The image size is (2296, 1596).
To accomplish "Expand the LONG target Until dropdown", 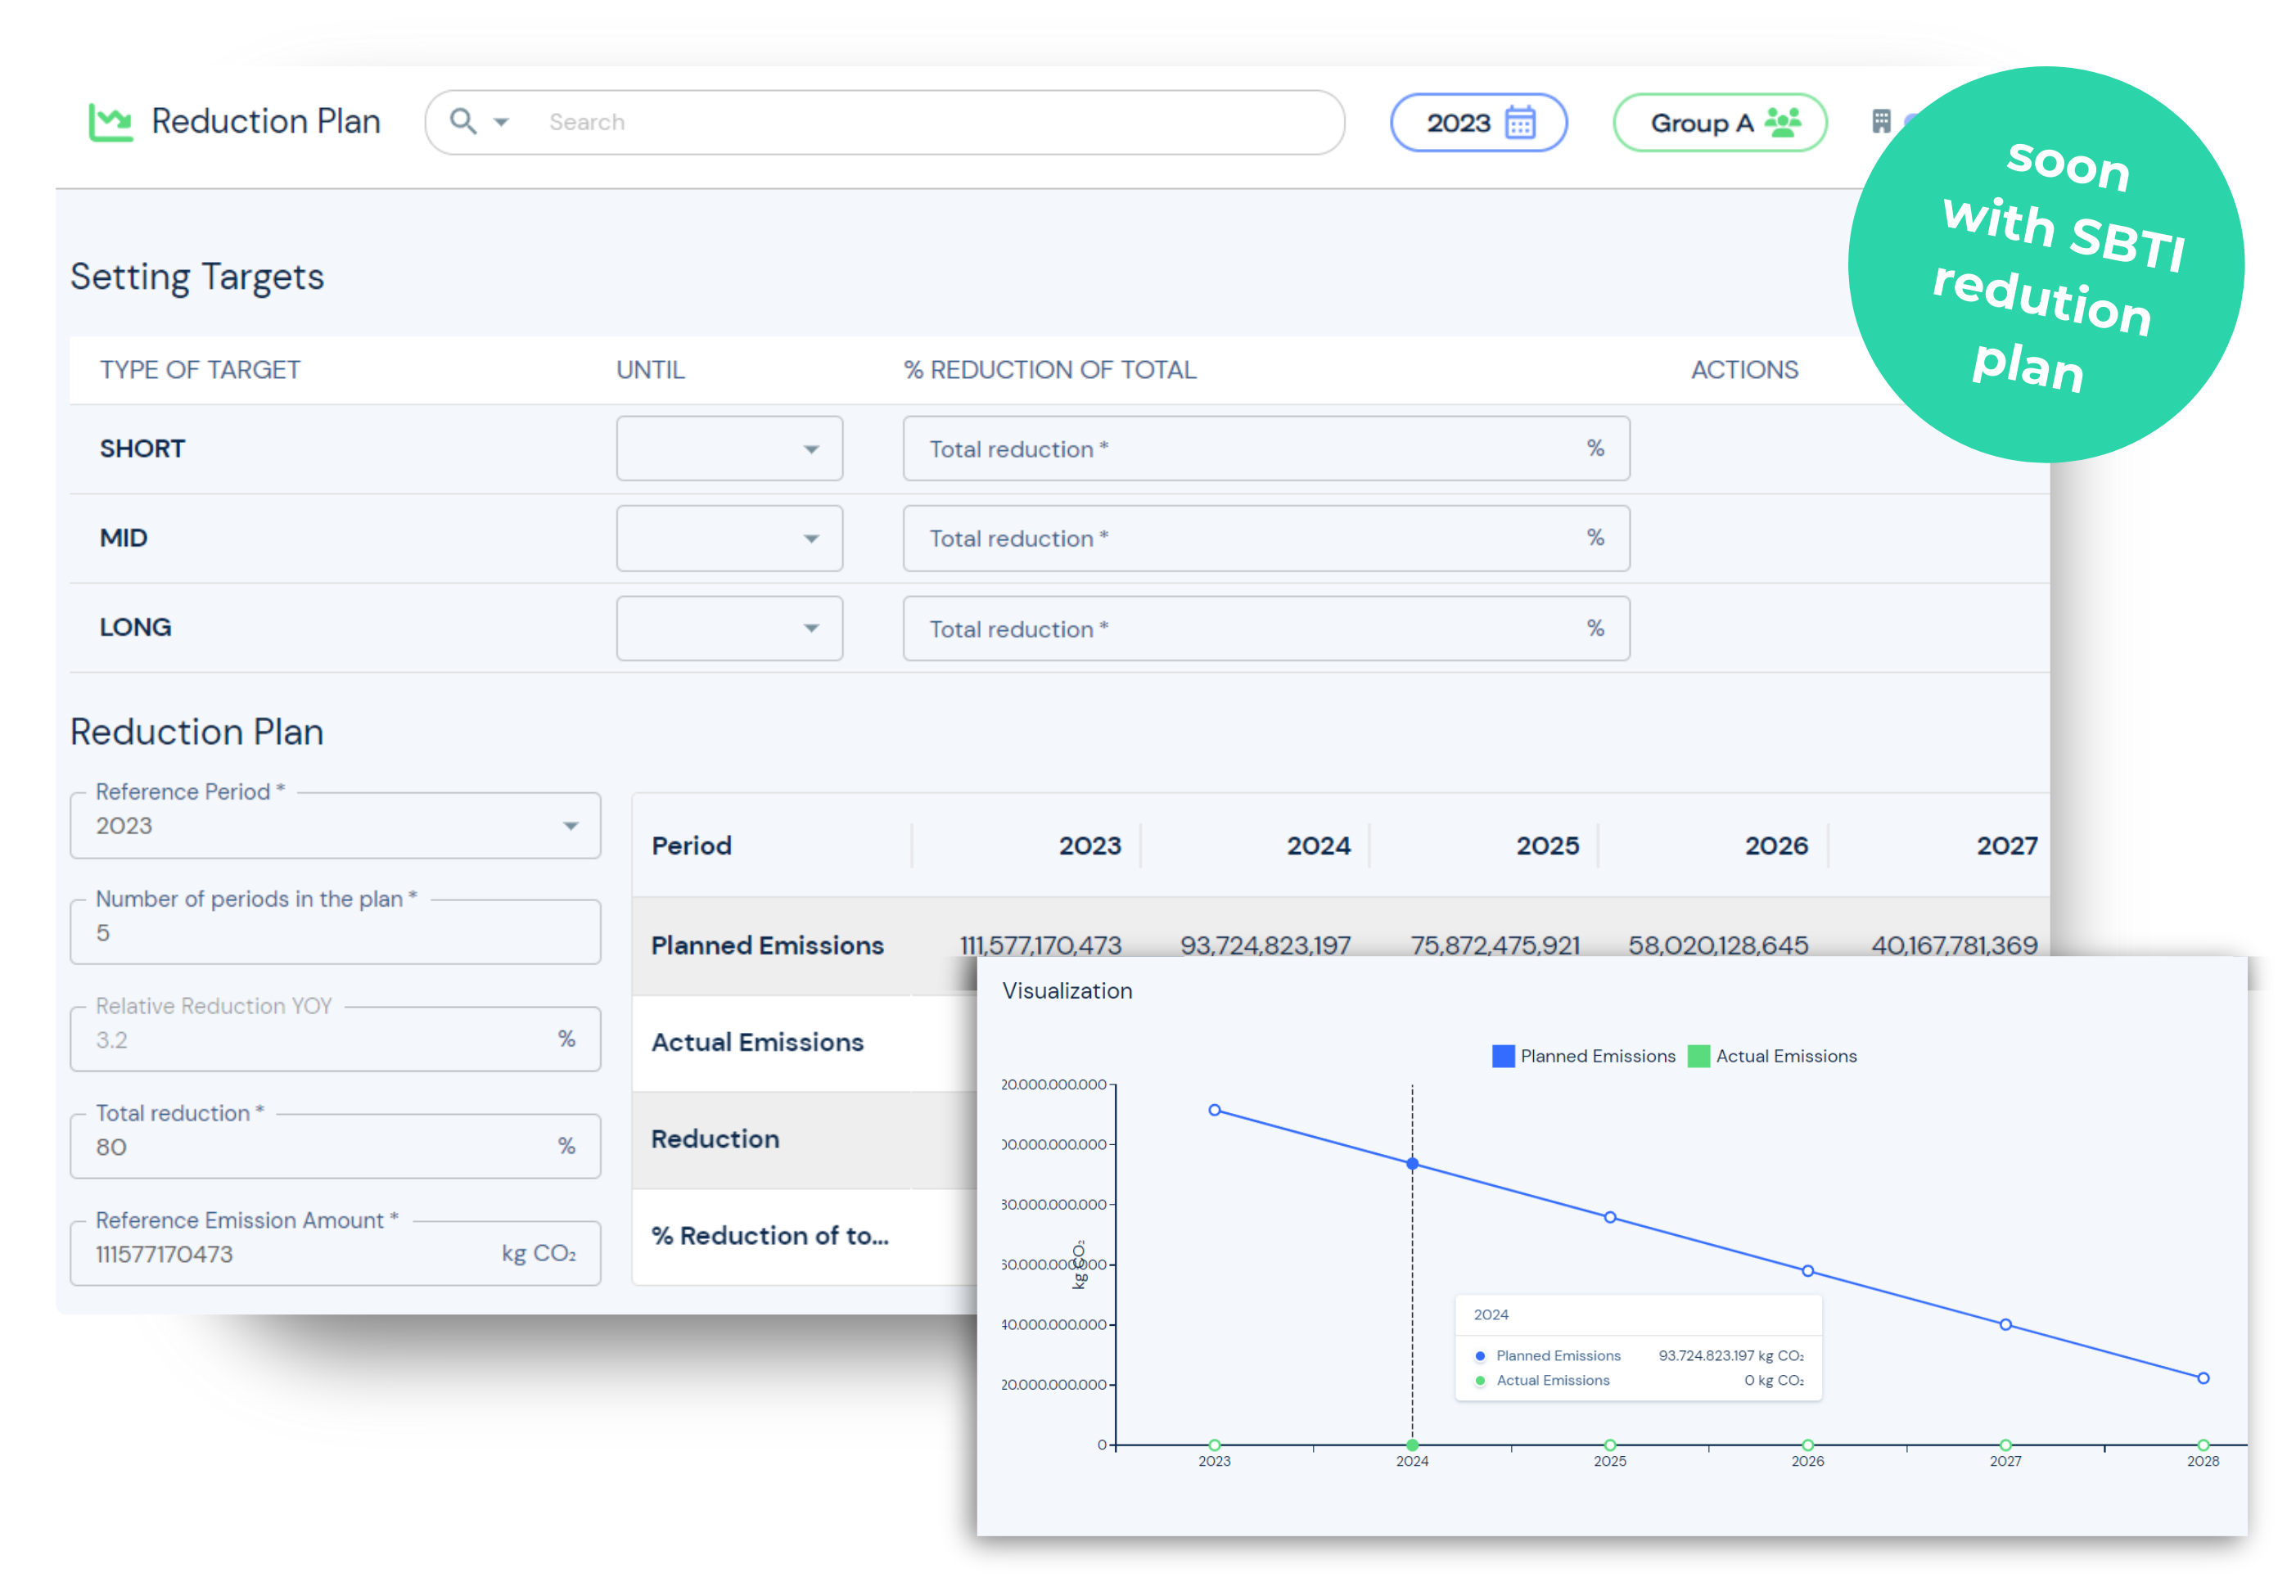I will point(729,628).
